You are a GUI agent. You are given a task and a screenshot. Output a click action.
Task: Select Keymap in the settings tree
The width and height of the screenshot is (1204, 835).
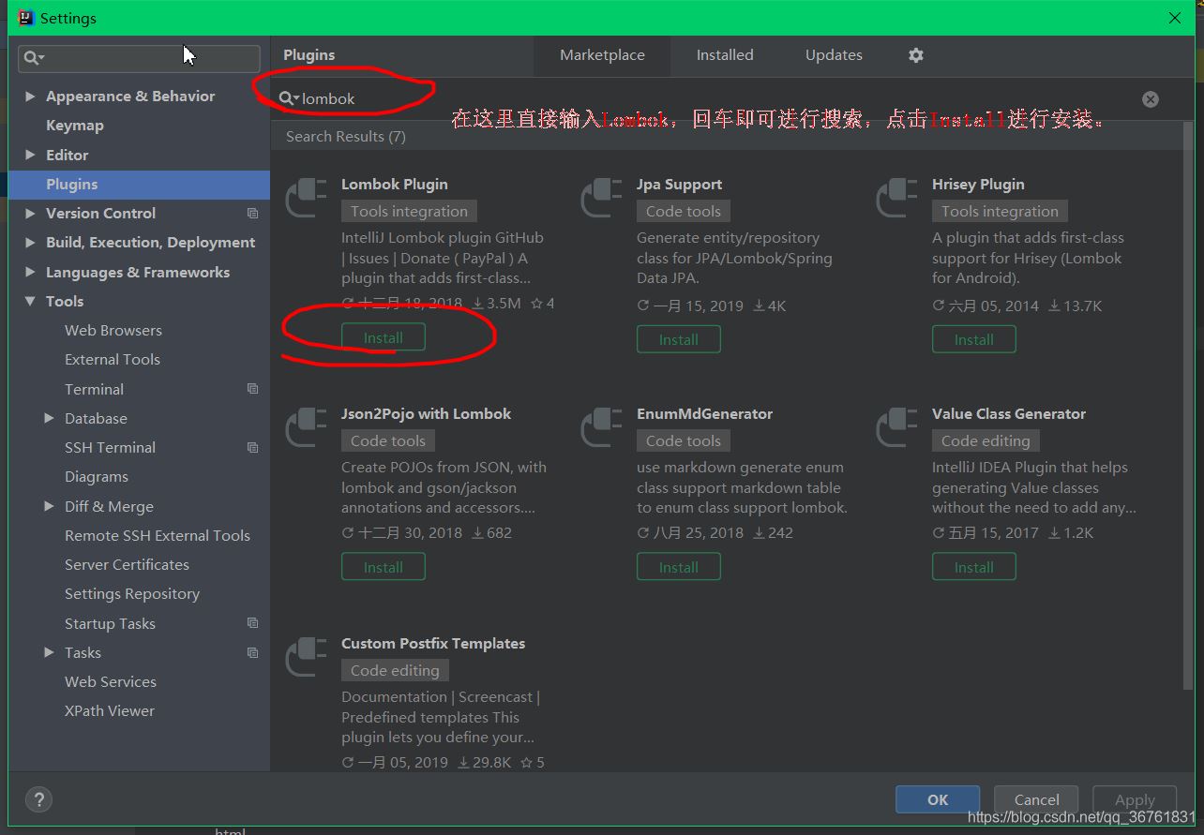coord(75,126)
